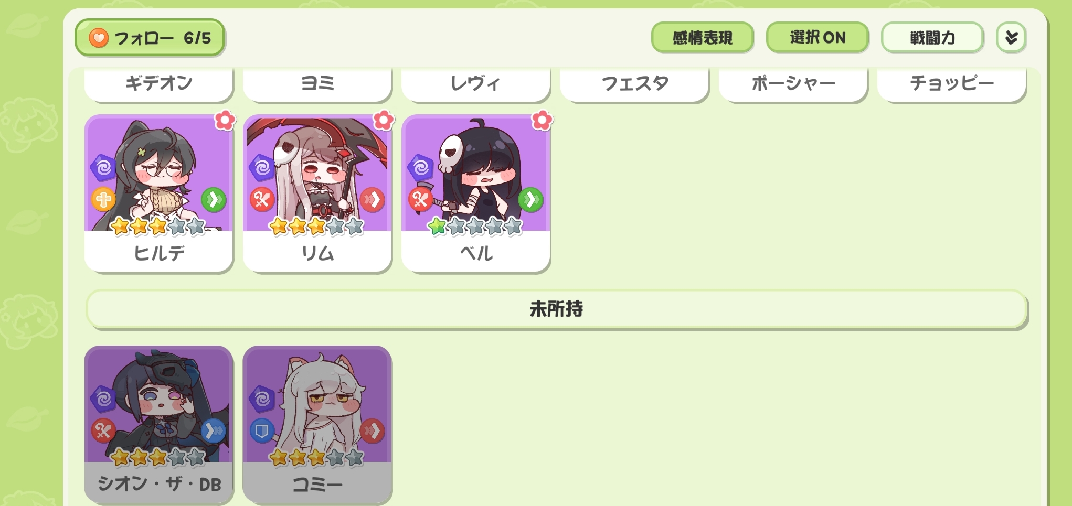Click the pink flower badge on リム
Screen dimensions: 1072x506
point(384,120)
